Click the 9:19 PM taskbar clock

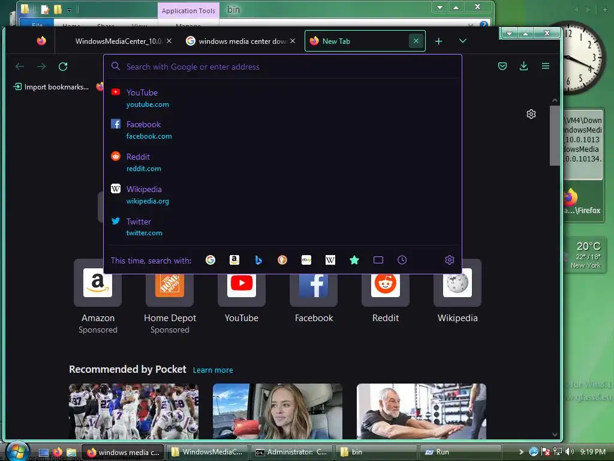[x=593, y=451]
